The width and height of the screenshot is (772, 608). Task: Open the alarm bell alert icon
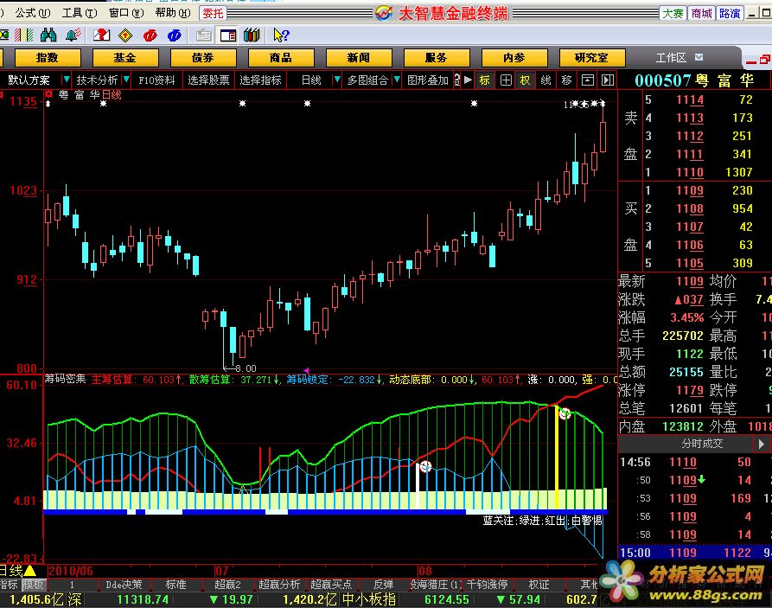pos(73,35)
